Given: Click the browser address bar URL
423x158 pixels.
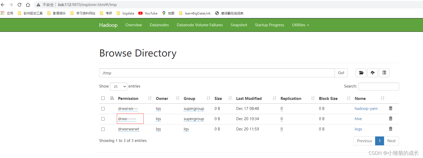Looking at the screenshot, I should 87,5.
